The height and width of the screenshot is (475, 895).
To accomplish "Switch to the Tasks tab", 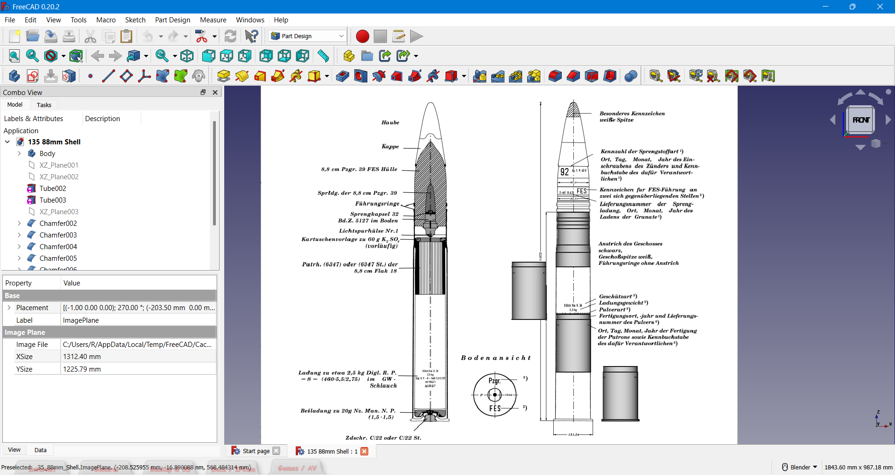I will coord(43,105).
